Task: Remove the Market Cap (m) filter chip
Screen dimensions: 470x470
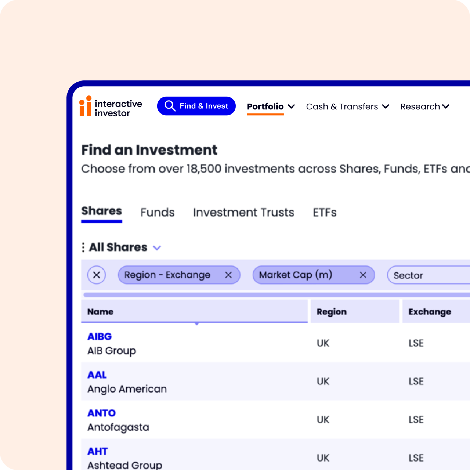Action: [363, 275]
